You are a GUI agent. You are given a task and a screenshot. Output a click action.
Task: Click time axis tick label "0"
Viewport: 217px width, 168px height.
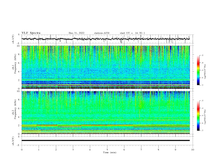pos(22,150)
